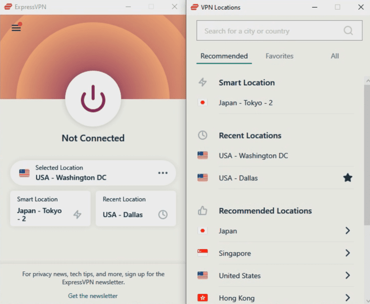The height and width of the screenshot is (304, 370).
Task: Select Singapore in Recommended Locations
Action: click(x=275, y=253)
